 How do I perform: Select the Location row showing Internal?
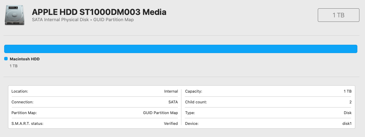[95, 92]
